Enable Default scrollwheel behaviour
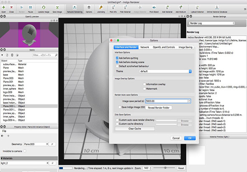Screen dimensions: 247x172 [x=117, y=66]
